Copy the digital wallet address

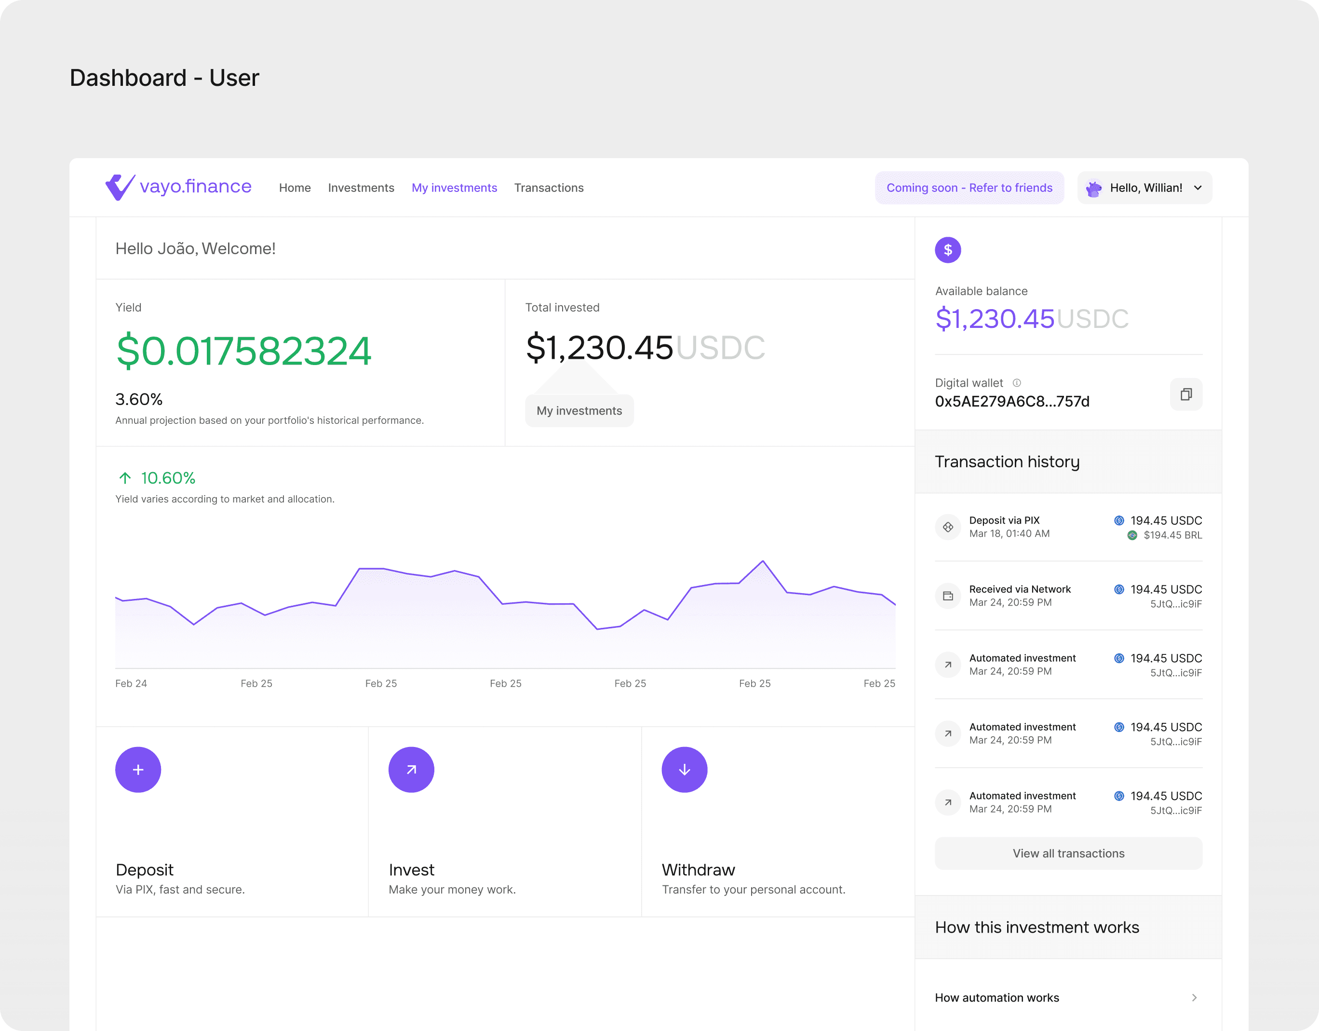[x=1185, y=394]
